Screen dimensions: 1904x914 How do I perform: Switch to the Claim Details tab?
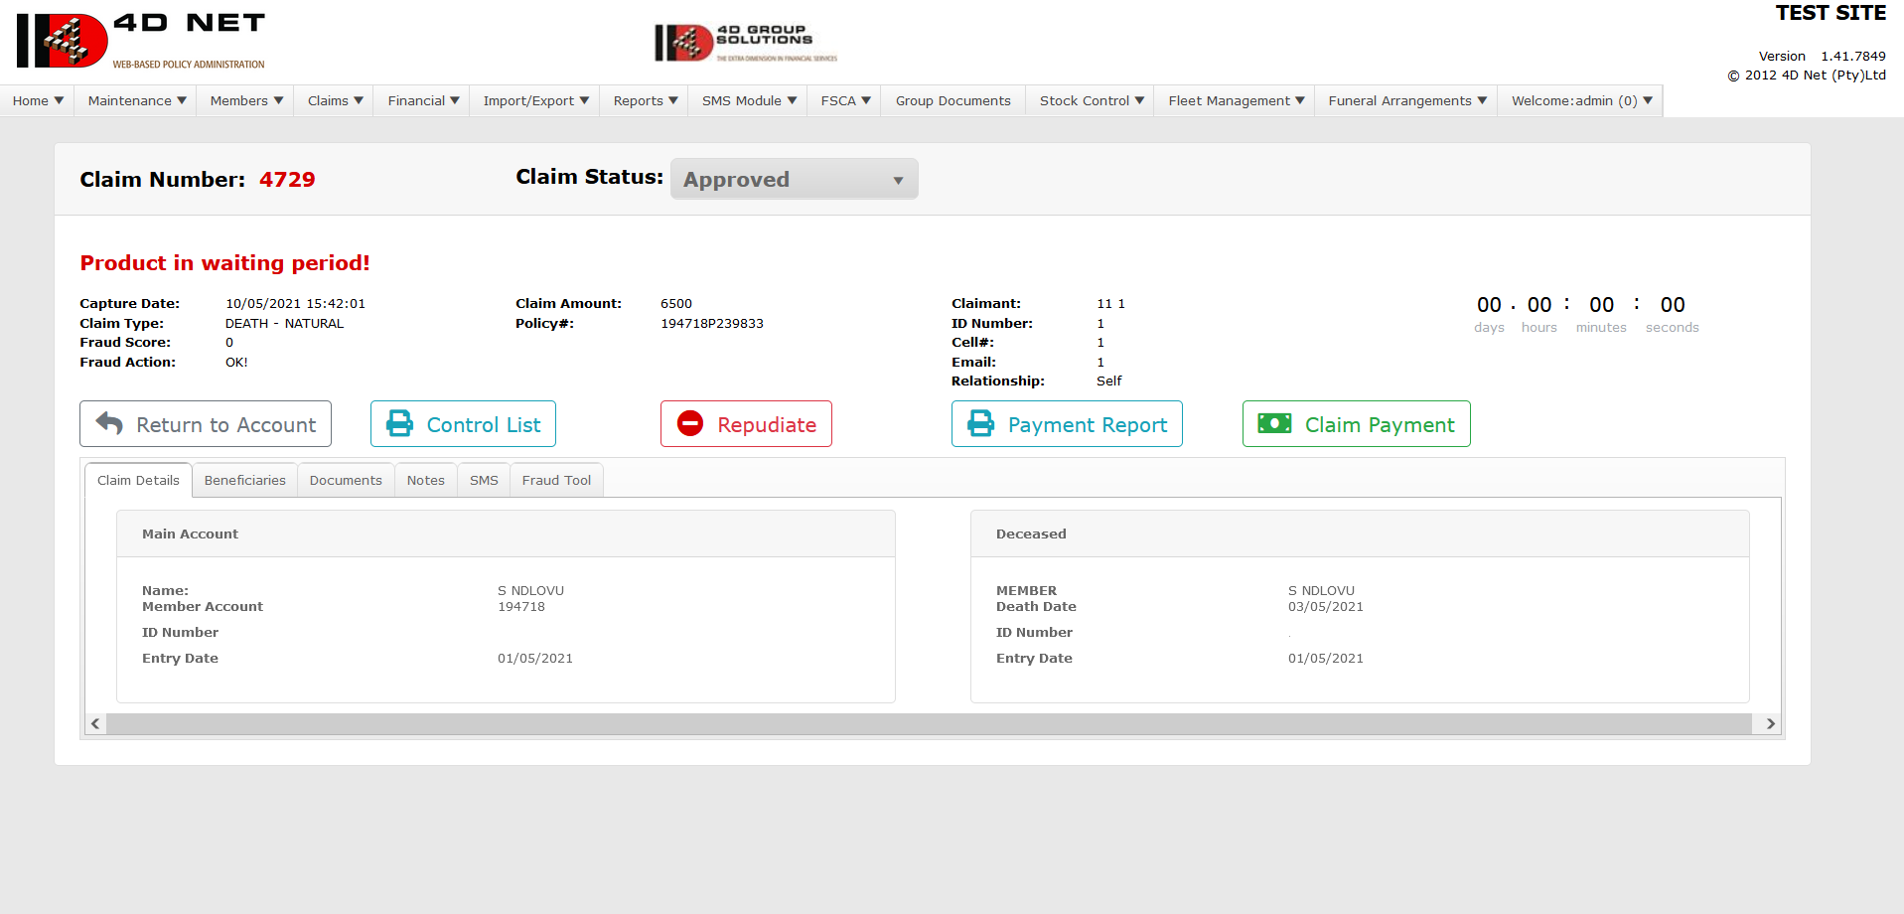(138, 480)
